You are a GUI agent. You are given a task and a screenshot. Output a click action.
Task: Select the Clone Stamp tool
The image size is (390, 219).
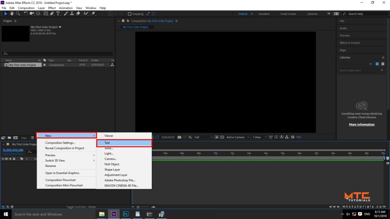pyautogui.click(x=72, y=14)
